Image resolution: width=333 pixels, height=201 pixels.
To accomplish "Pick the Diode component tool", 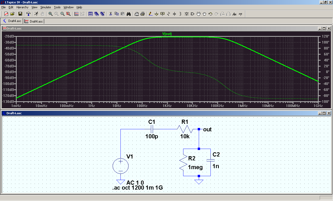I will 186,14.
